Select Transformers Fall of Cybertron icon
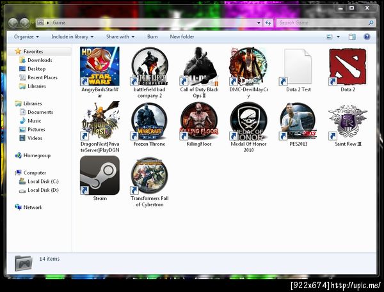This screenshot has width=384, height=292. (150, 175)
